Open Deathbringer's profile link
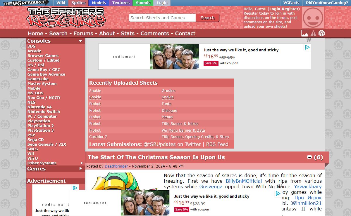Screen dimensions: 351x216 116,166
